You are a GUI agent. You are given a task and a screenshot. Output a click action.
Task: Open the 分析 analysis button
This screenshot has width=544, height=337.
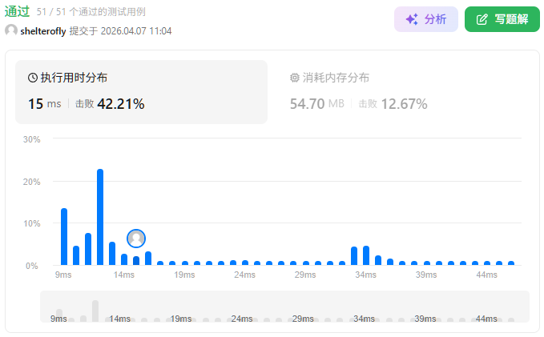coord(425,19)
